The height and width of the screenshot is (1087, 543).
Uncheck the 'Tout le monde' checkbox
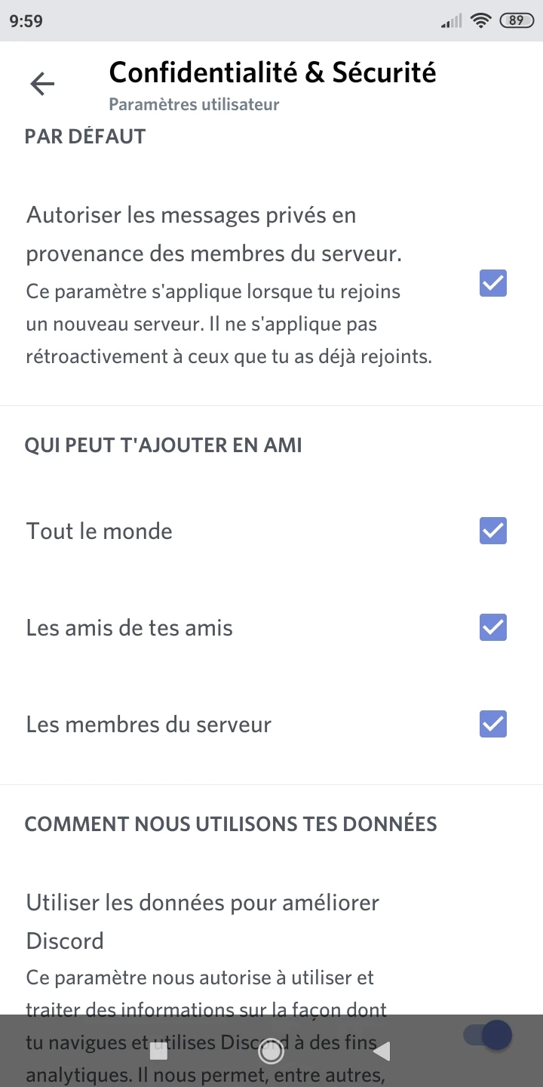pyautogui.click(x=493, y=531)
